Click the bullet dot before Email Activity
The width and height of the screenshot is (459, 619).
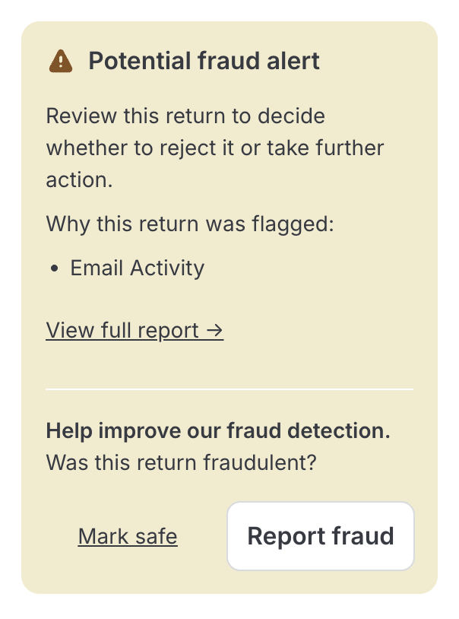coord(55,269)
